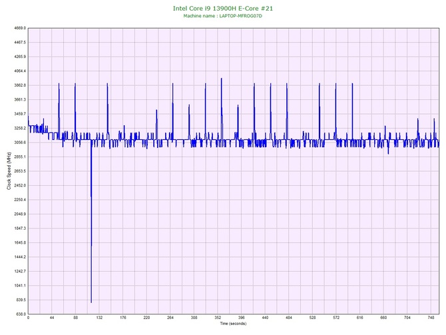Click y-axis value 4265.9

coord(20,57)
